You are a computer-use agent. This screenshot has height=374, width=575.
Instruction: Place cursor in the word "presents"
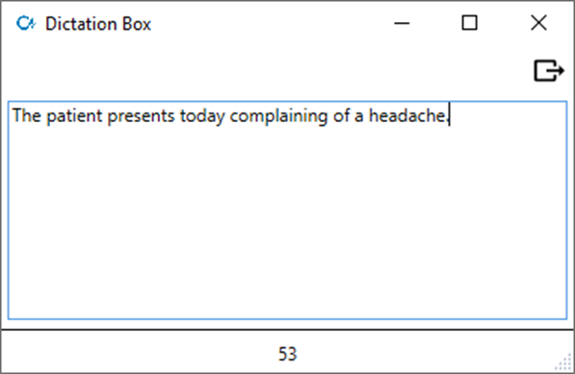click(142, 116)
